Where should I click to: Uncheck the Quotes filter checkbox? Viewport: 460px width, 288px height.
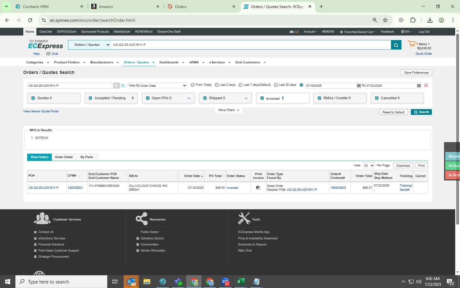tap(33, 98)
